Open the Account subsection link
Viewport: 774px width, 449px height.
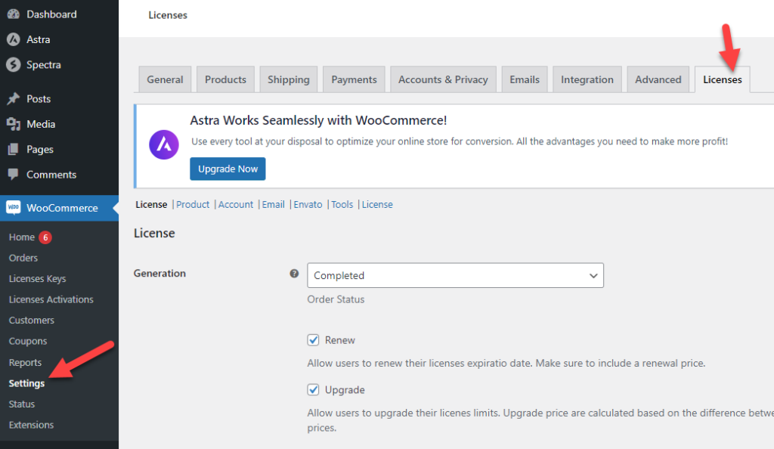236,204
